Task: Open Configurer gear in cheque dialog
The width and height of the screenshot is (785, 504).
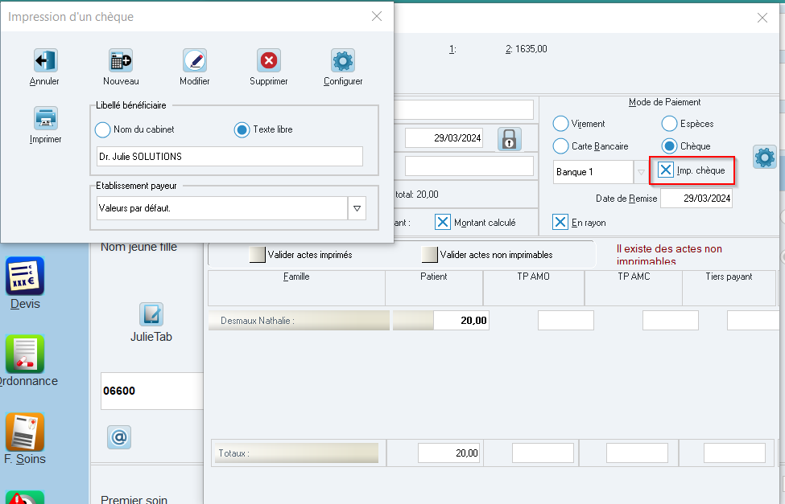Action: click(343, 60)
